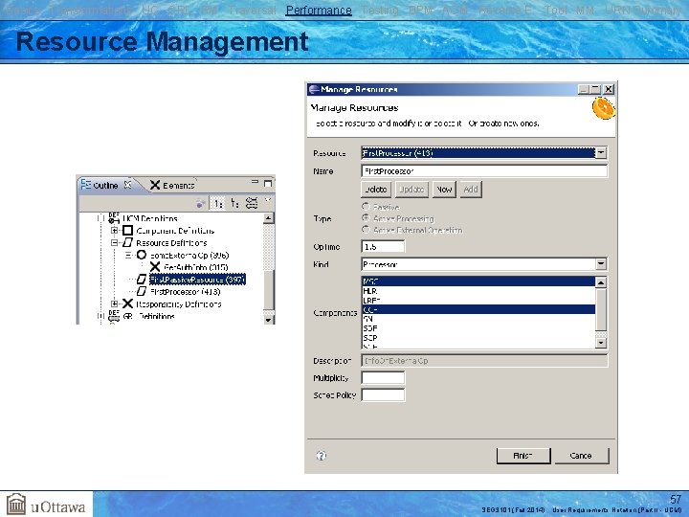Click the Name input field
The width and height of the screenshot is (689, 517).
pos(484,171)
